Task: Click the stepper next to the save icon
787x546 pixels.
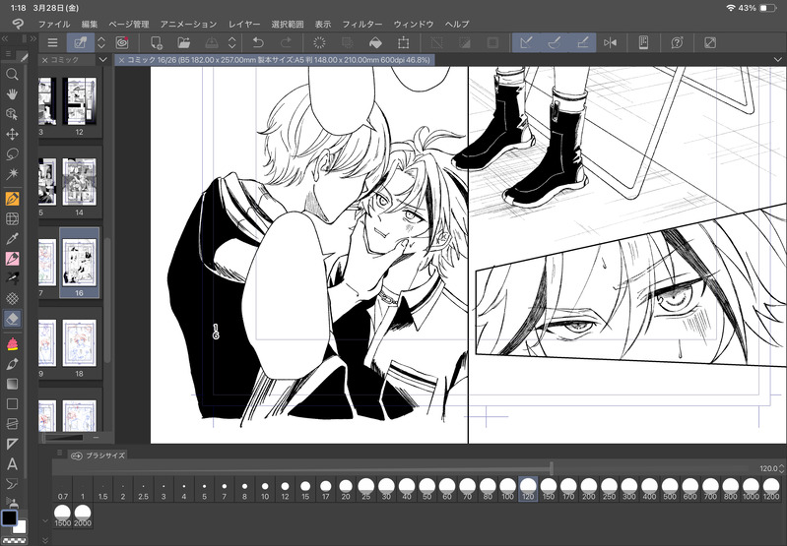Action: point(231,43)
